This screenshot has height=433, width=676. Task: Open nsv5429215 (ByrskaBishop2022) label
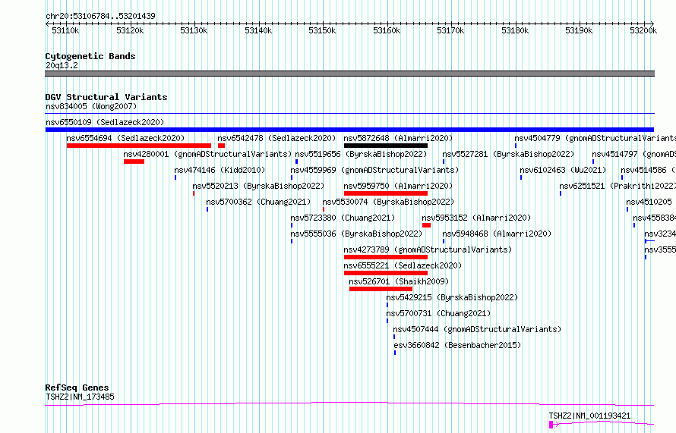click(x=452, y=297)
